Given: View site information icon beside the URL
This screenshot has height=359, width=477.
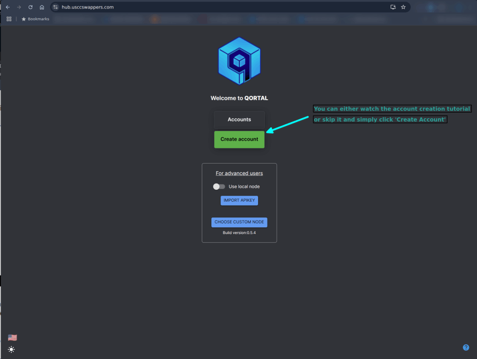Looking at the screenshot, I should pyautogui.click(x=56, y=7).
